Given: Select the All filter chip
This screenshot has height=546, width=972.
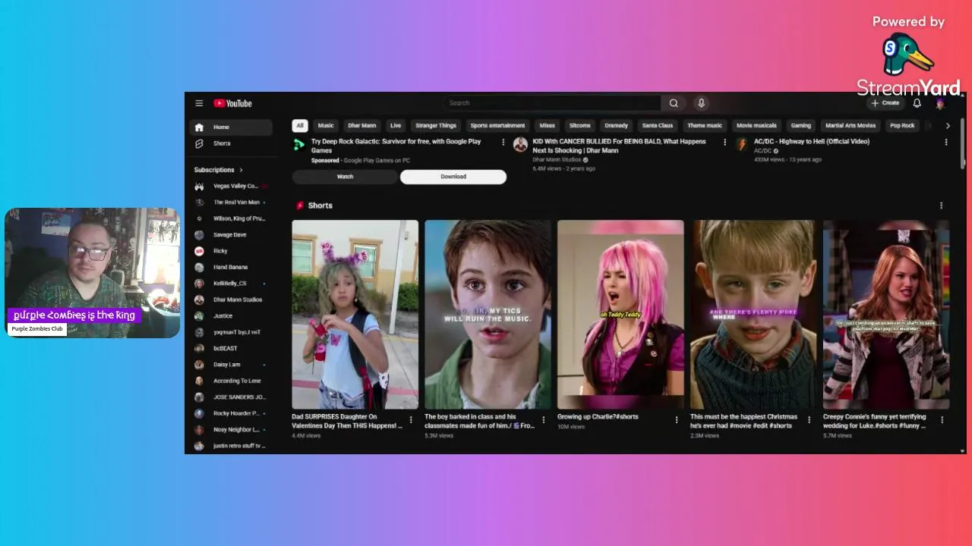Looking at the screenshot, I should coord(300,126).
